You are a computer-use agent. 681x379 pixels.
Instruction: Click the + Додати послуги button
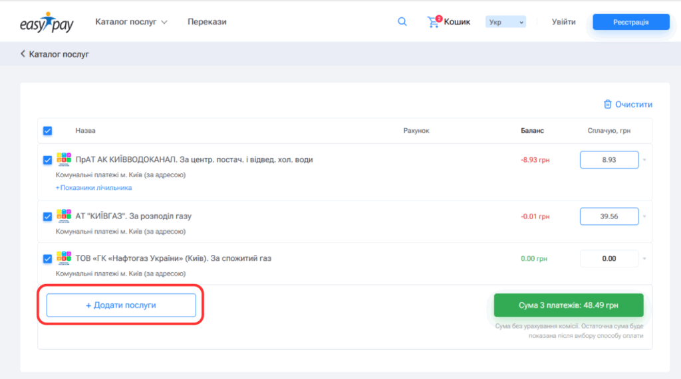point(121,305)
